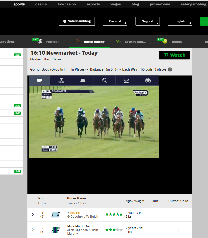Click Soprano horse name
The width and height of the screenshot is (208, 238).
click(x=74, y=213)
